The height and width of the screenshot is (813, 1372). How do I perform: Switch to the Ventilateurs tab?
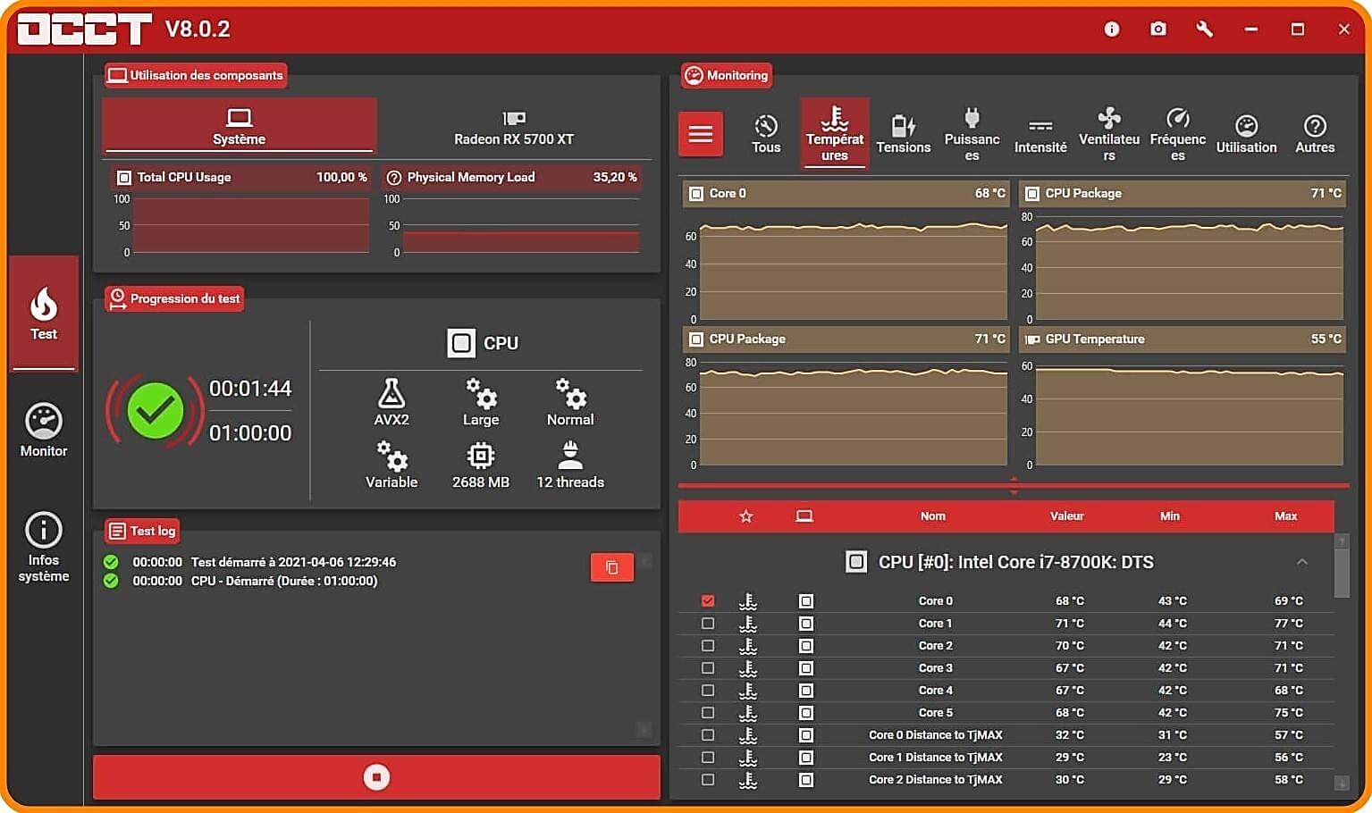(1109, 134)
